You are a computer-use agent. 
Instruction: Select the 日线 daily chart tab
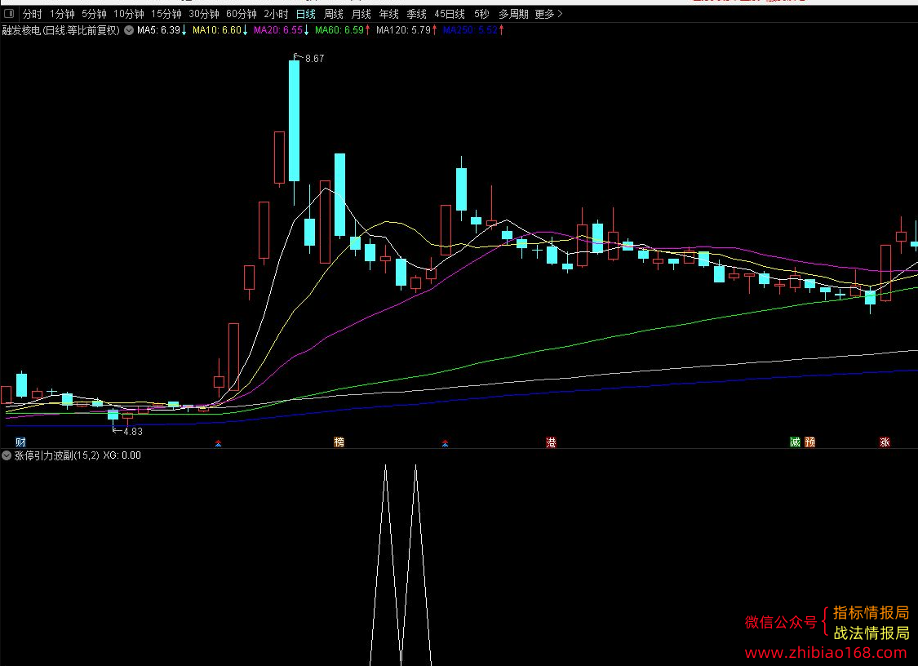point(306,14)
